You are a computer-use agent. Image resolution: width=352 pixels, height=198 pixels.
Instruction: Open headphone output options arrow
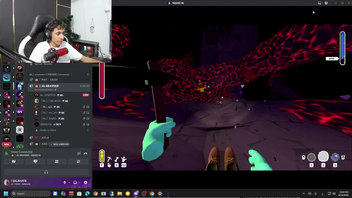point(80,182)
